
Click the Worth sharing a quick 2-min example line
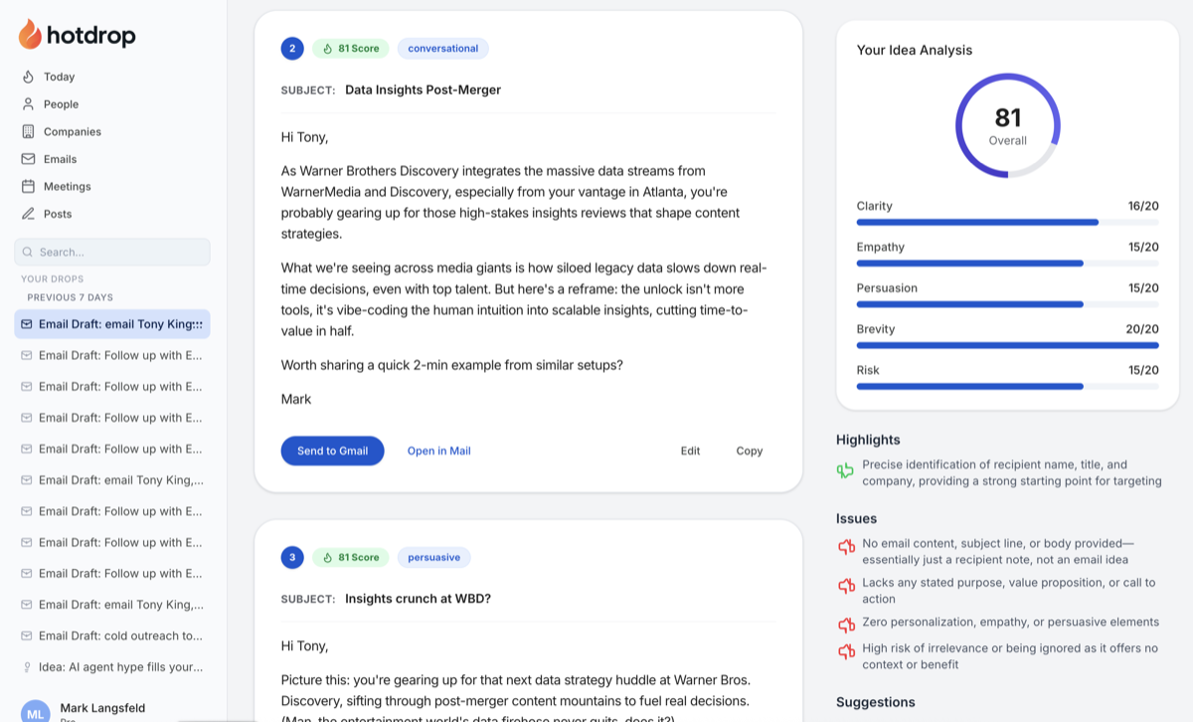click(452, 365)
